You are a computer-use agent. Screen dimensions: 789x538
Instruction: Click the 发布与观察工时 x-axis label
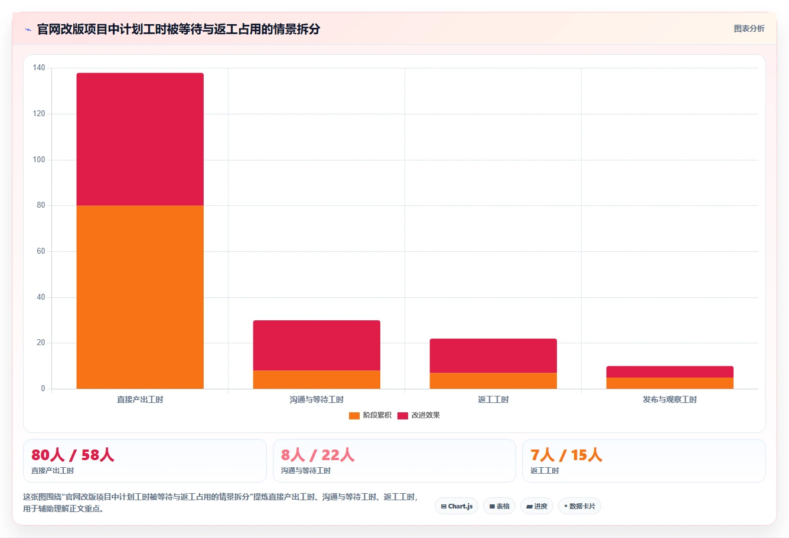pos(670,399)
